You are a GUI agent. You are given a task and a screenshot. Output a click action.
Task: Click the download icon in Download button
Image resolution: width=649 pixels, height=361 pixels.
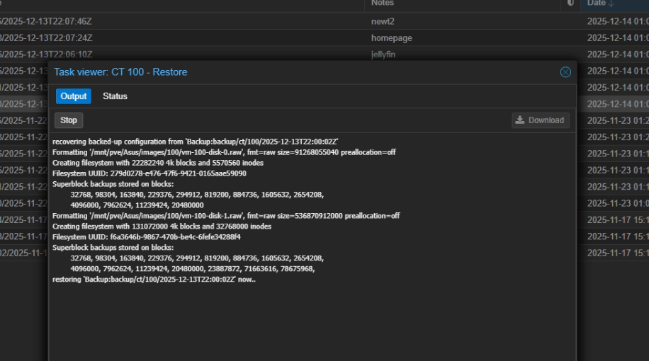[520, 120]
